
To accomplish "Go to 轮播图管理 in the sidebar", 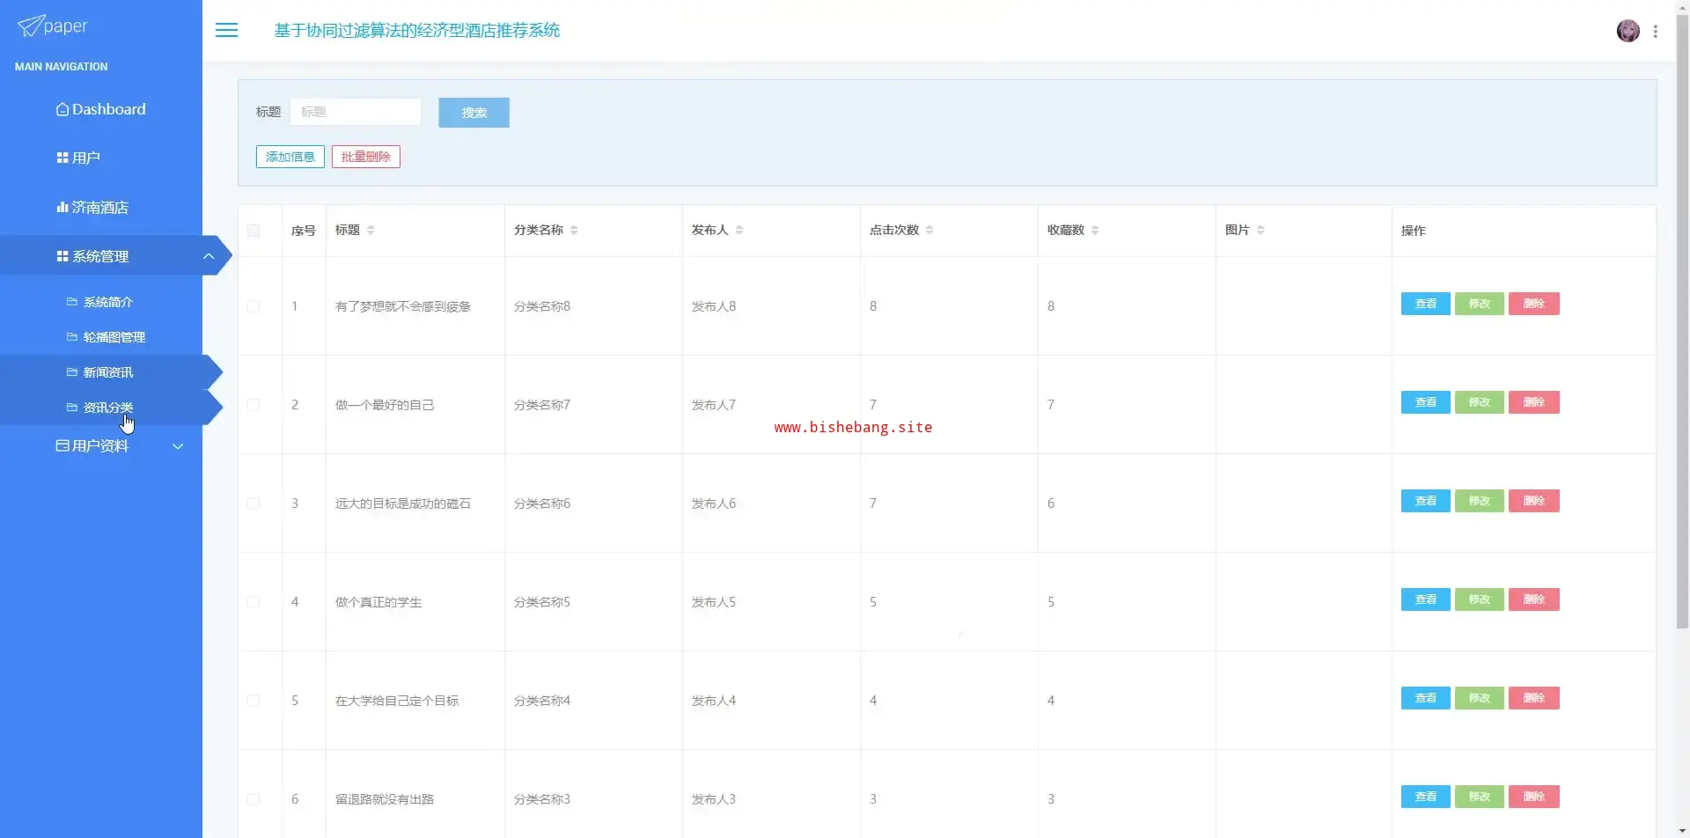I will tap(114, 337).
